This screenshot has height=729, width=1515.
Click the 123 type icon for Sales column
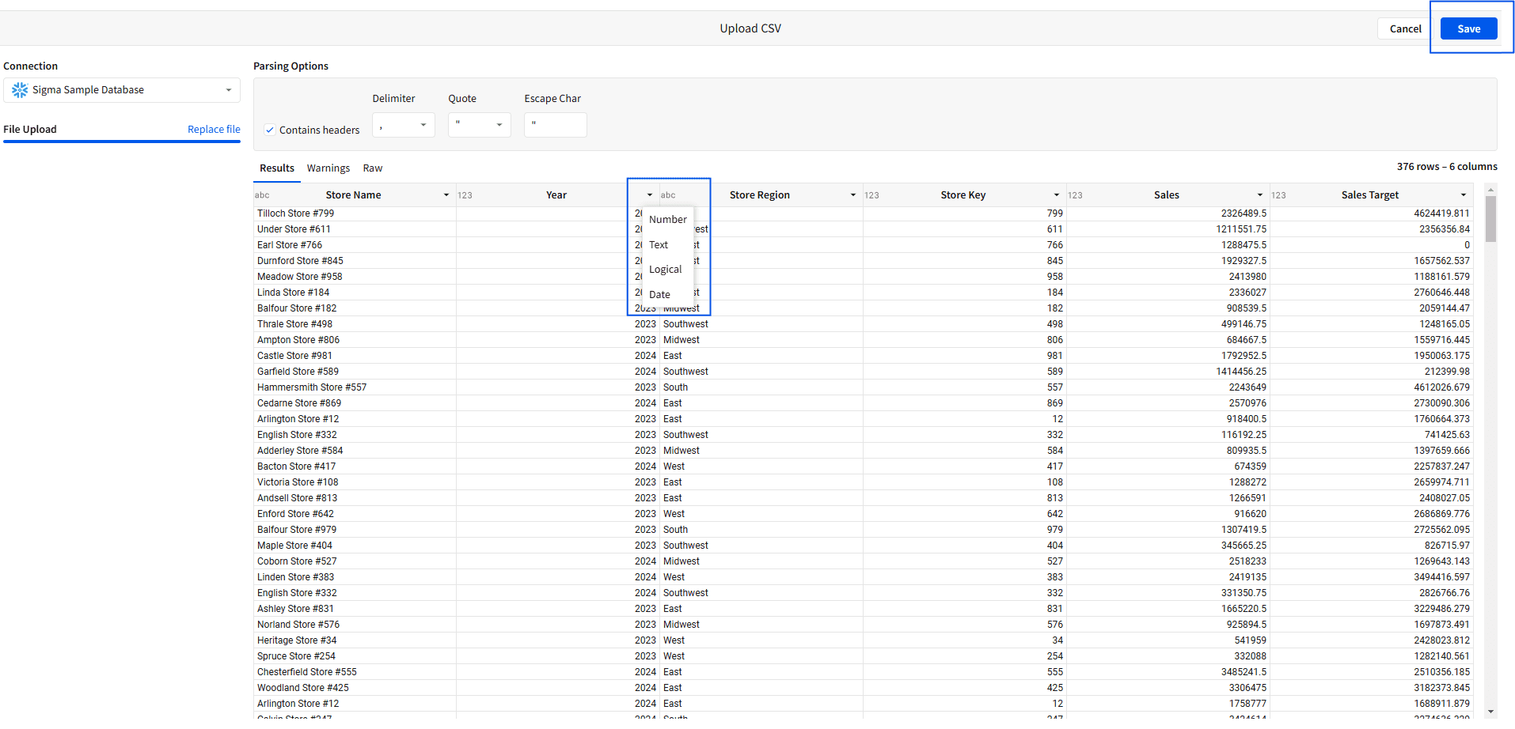click(x=1075, y=195)
